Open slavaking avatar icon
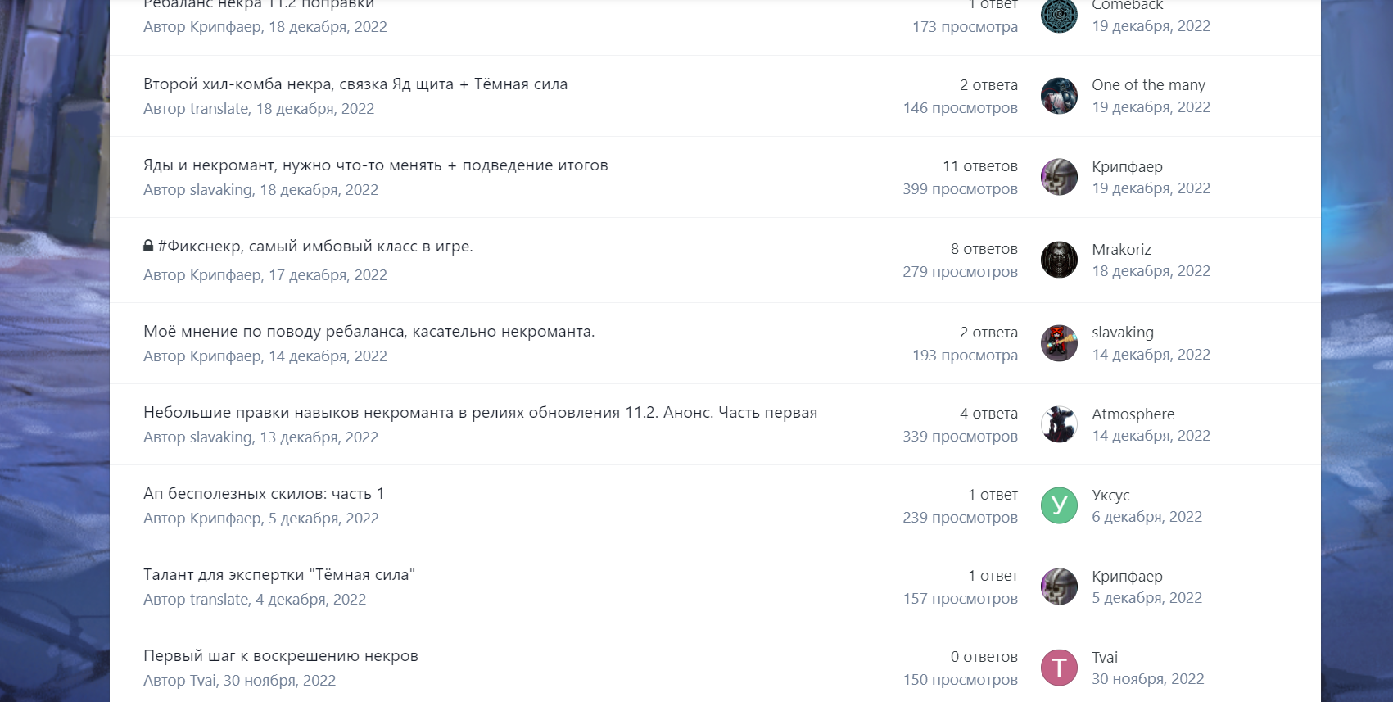This screenshot has width=1393, height=702. point(1059,343)
